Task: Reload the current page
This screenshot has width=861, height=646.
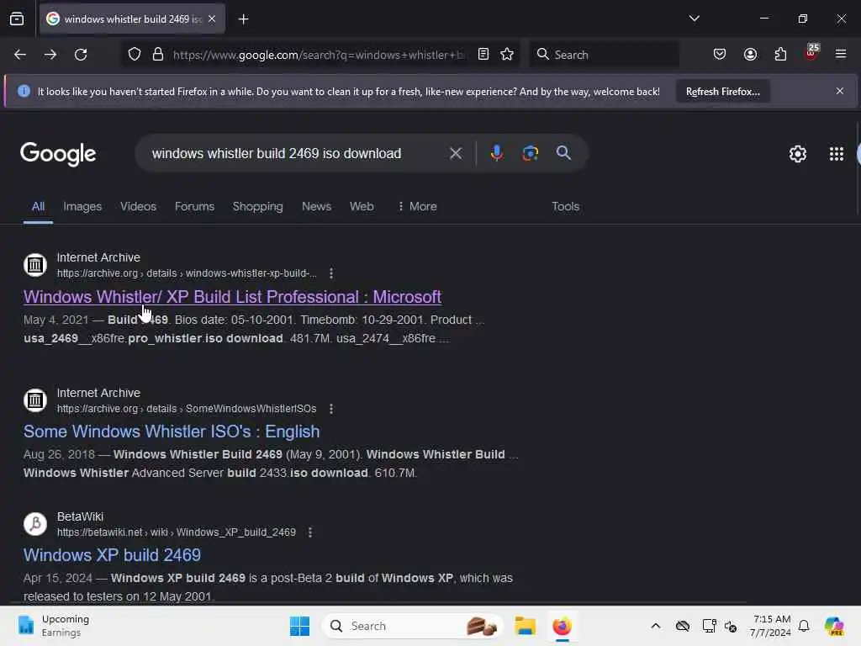Action: tap(81, 55)
